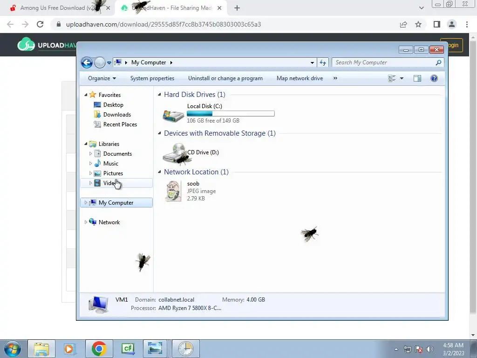Viewport: 477px width, 358px height.
Task: Expand My Computer in the navigation tree
Action: click(x=86, y=202)
